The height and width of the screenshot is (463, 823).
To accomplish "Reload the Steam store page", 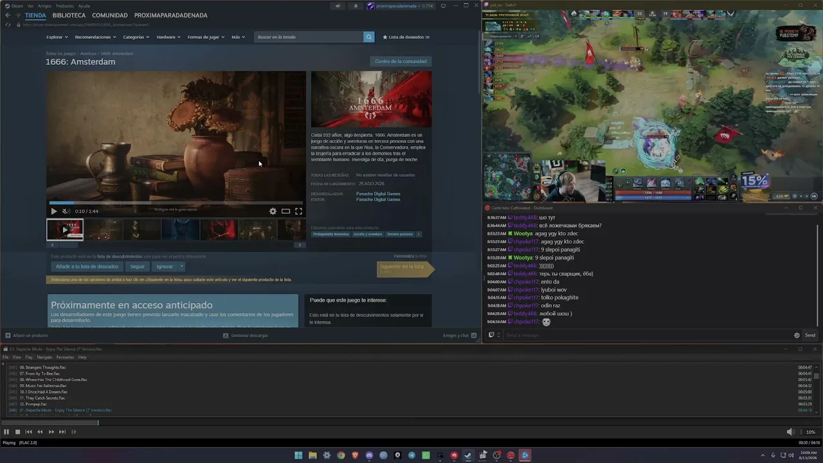I will click(x=8, y=24).
